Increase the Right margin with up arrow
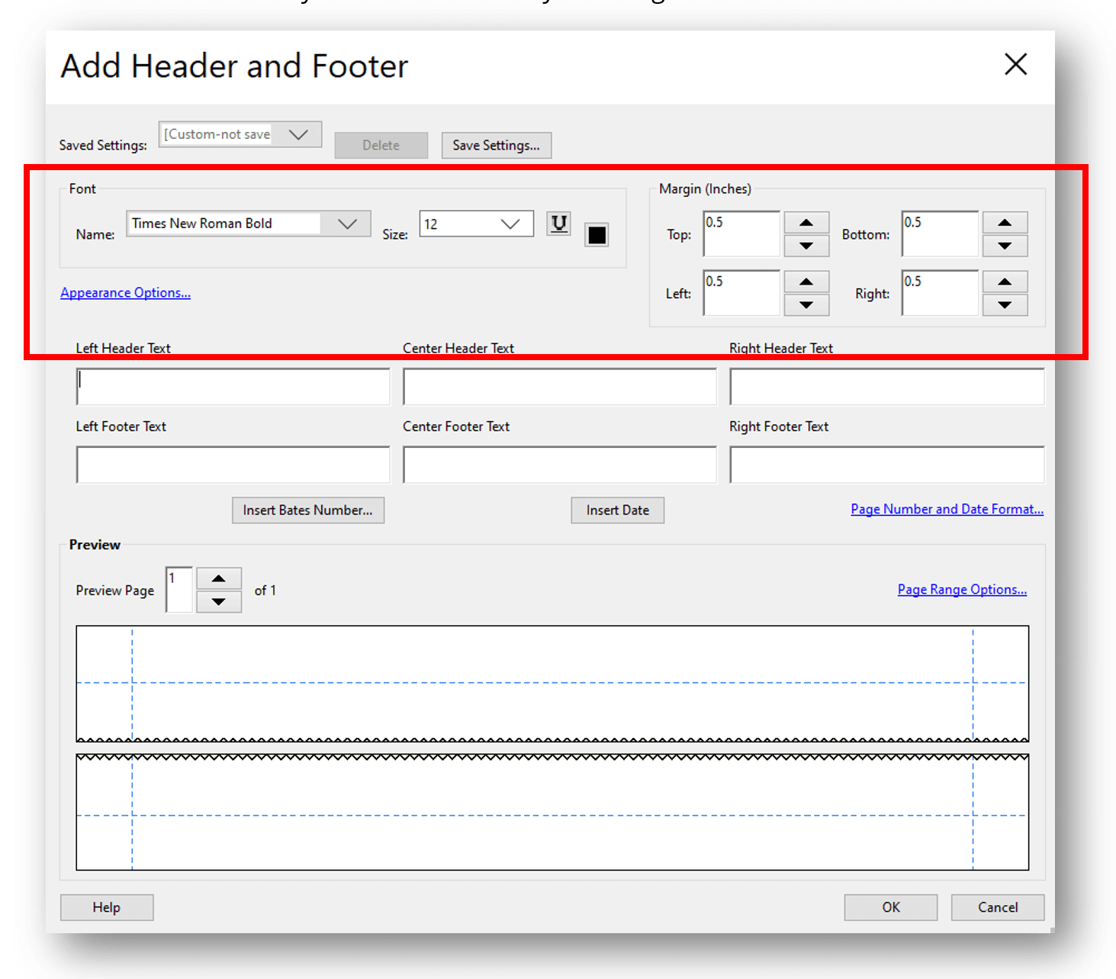1116x979 pixels. click(1005, 282)
